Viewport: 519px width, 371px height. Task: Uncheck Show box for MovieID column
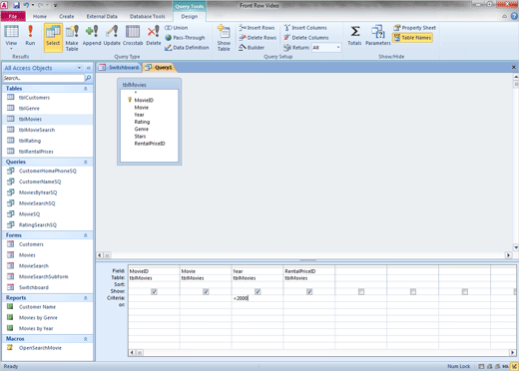tap(154, 291)
